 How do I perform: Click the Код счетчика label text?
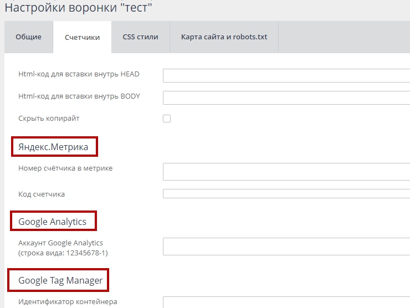(x=42, y=194)
